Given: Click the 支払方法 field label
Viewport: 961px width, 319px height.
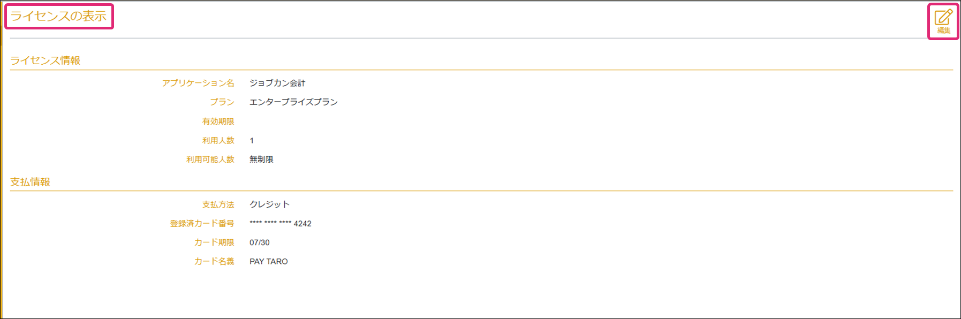Looking at the screenshot, I should click(218, 204).
